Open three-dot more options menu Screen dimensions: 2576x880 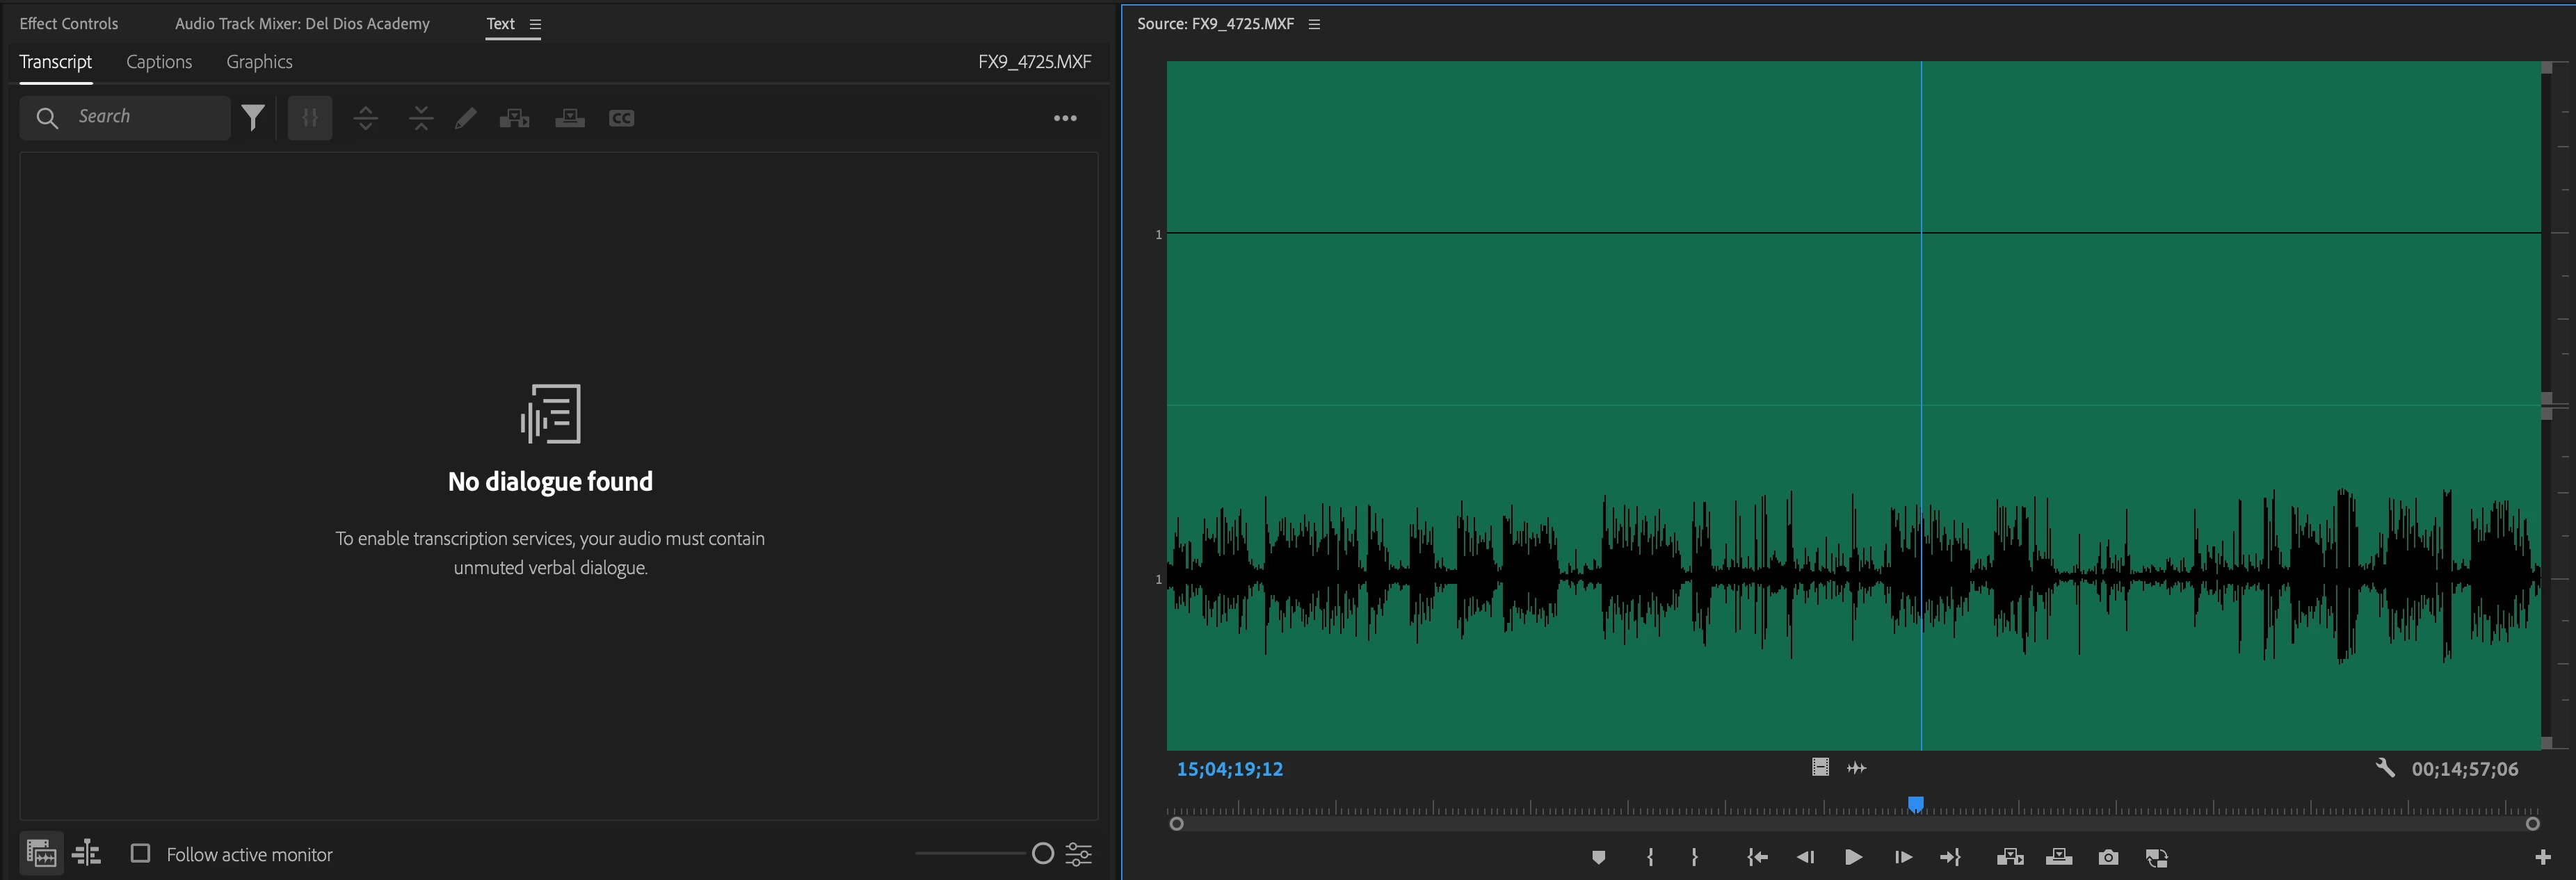pyautogui.click(x=1065, y=118)
